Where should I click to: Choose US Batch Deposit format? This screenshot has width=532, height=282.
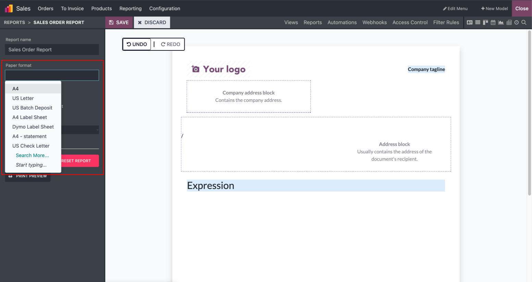pos(33,108)
